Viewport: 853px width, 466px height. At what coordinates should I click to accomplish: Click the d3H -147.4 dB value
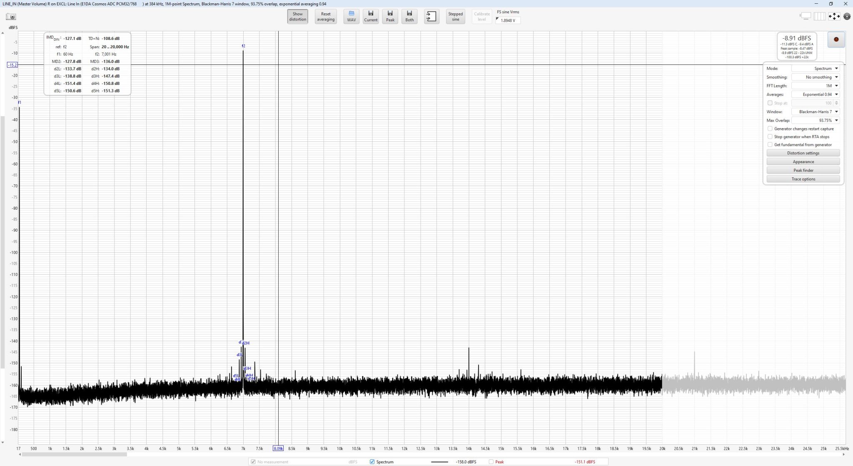110,76
